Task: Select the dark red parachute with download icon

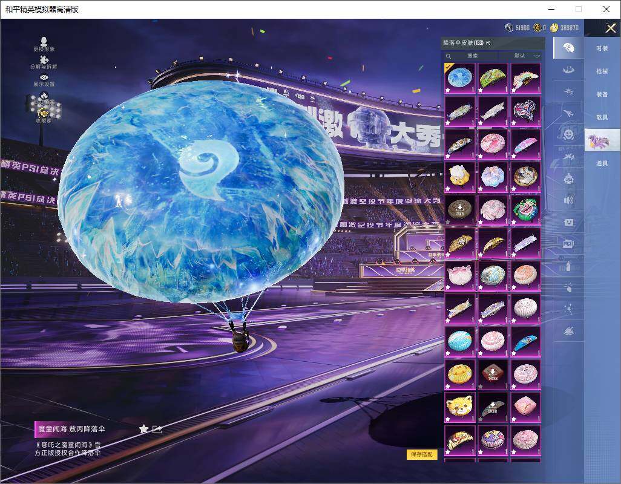Action: tap(493, 374)
